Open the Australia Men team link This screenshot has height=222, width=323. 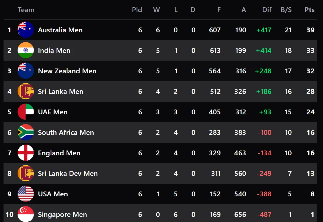(x=60, y=30)
